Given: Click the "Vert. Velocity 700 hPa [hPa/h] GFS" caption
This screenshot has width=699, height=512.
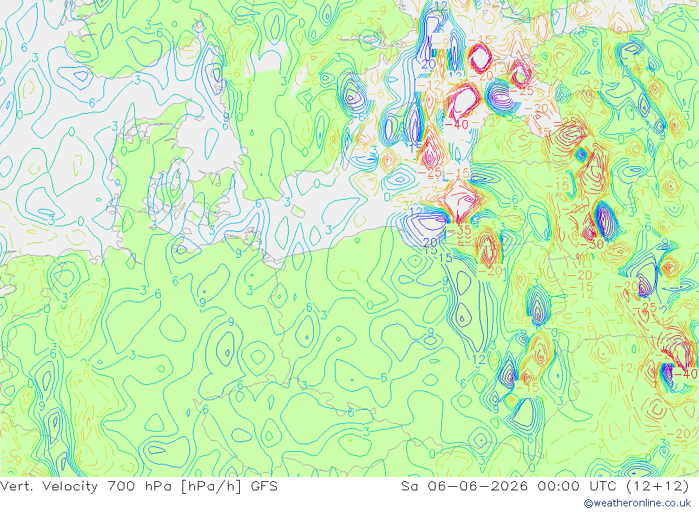Looking at the screenshot, I should [x=138, y=486].
